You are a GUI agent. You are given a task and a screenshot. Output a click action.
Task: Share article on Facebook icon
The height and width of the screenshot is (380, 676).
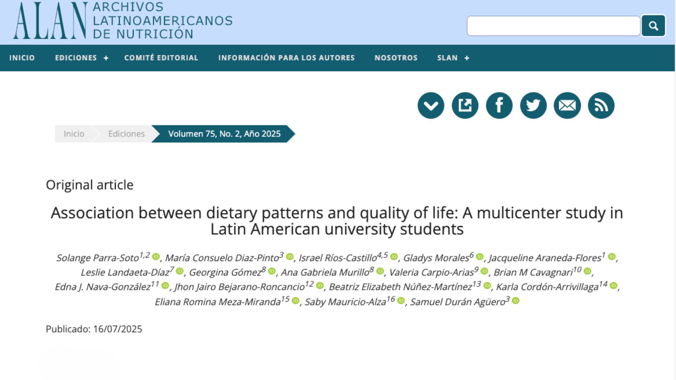499,106
